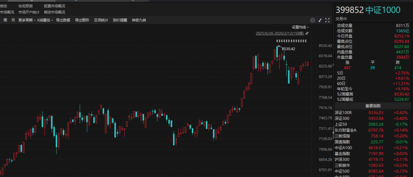Image resolution: width=413 pixels, height=177 pixels.
Task: Click 最低点位 value 8227.60
Action: click(x=402, y=46)
